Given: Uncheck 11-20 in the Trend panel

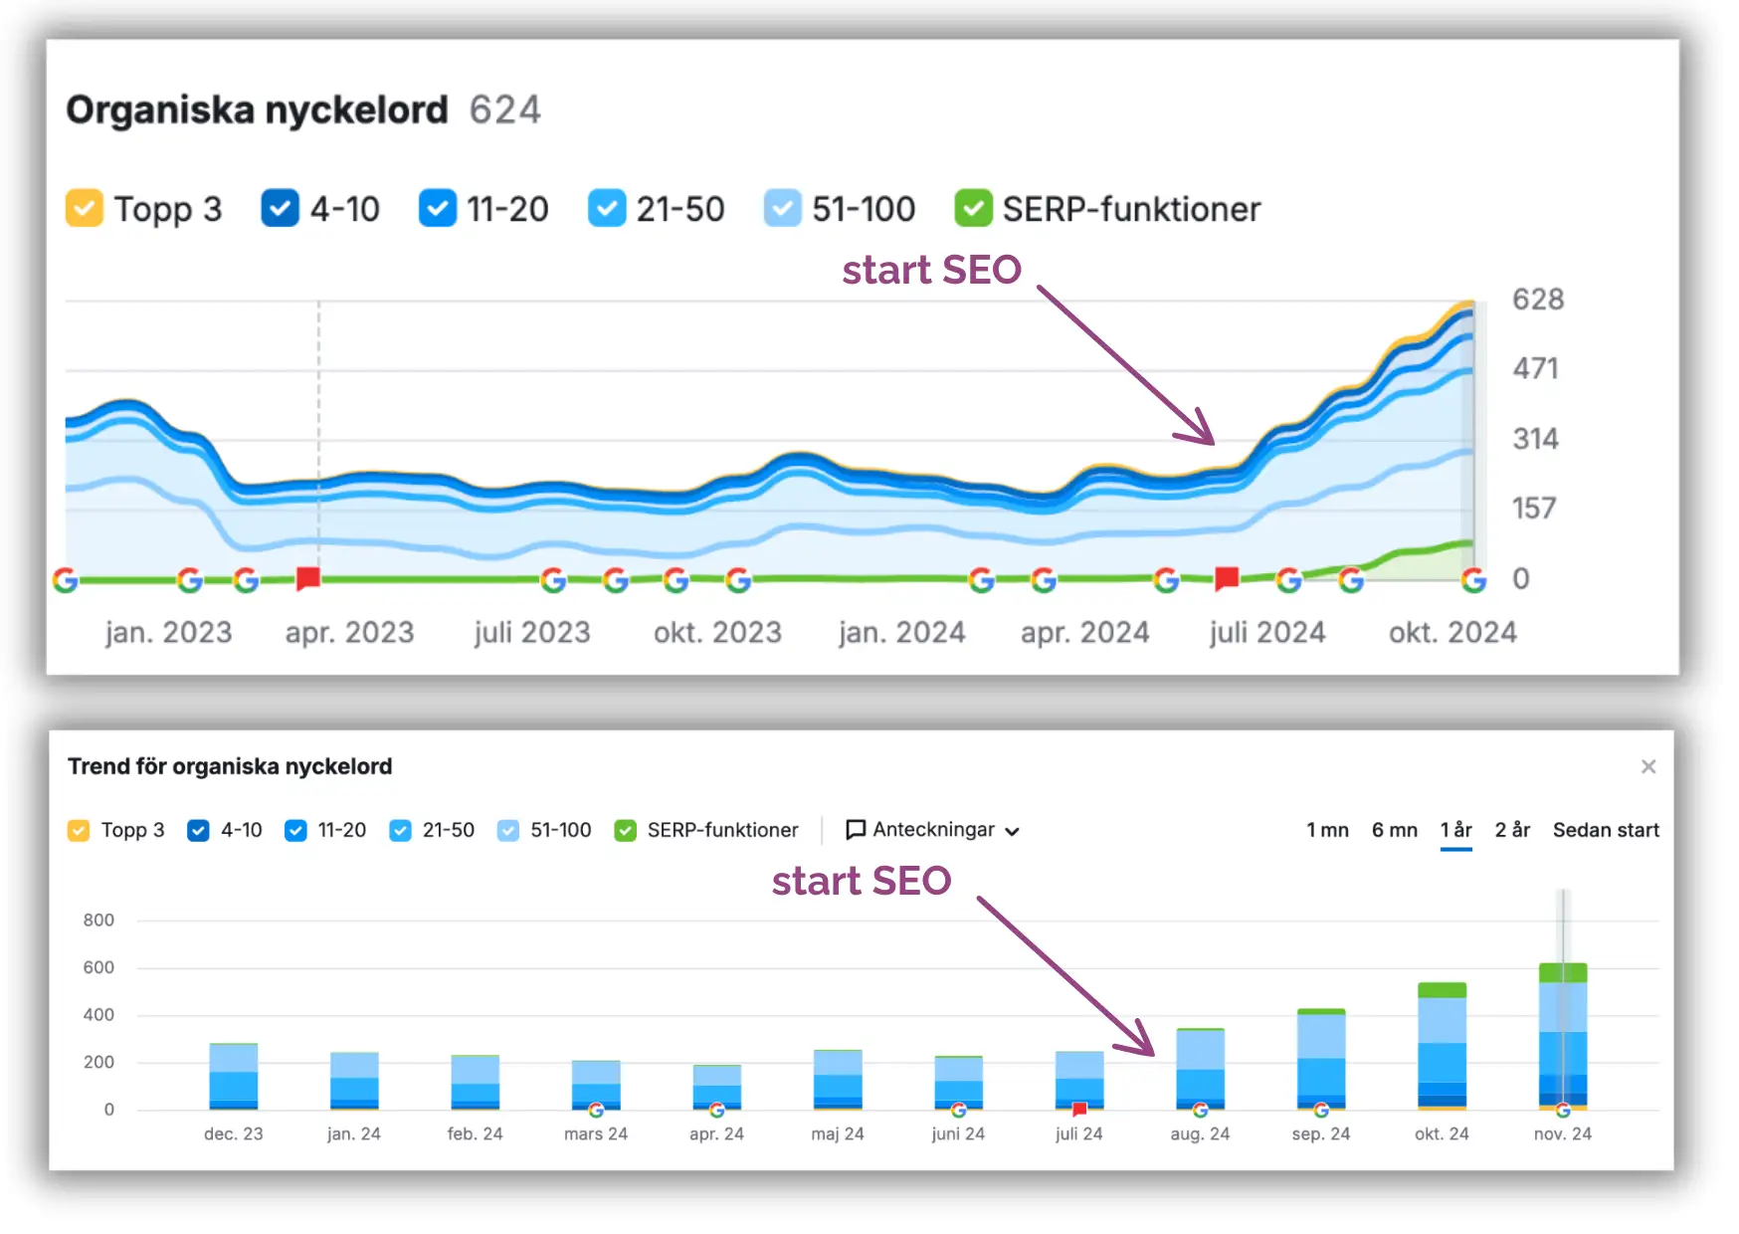Looking at the screenshot, I should pos(295,831).
